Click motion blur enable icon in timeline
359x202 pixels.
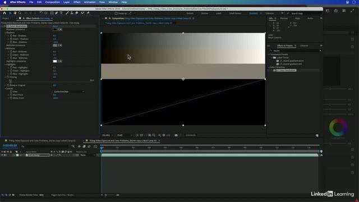[89, 146]
